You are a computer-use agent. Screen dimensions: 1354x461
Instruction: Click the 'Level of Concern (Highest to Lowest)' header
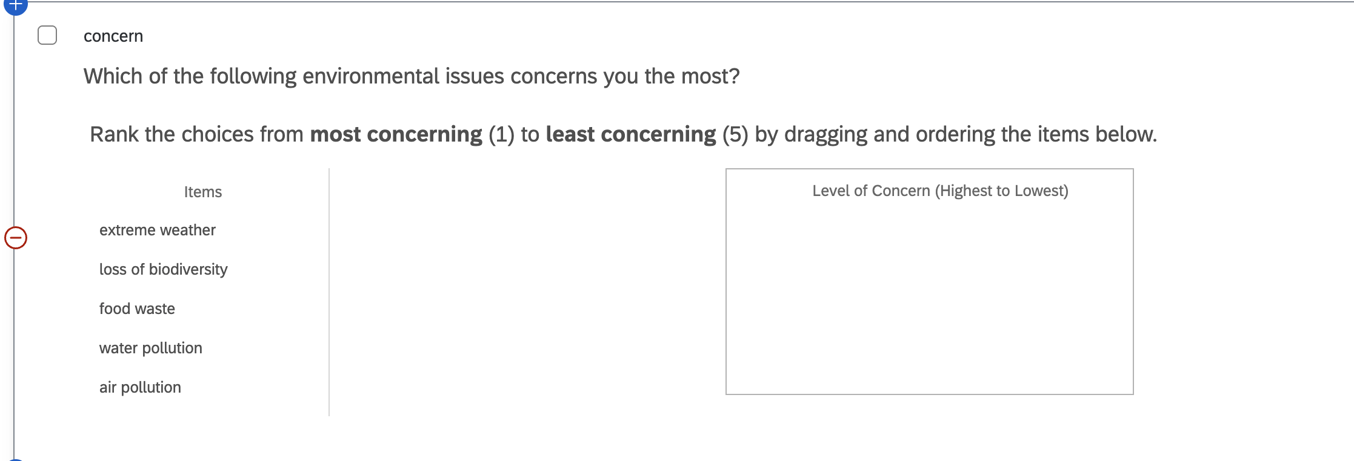pos(940,191)
